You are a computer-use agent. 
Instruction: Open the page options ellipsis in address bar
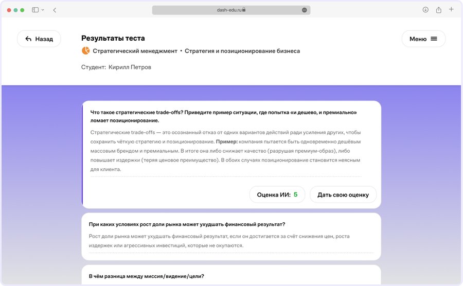304,10
